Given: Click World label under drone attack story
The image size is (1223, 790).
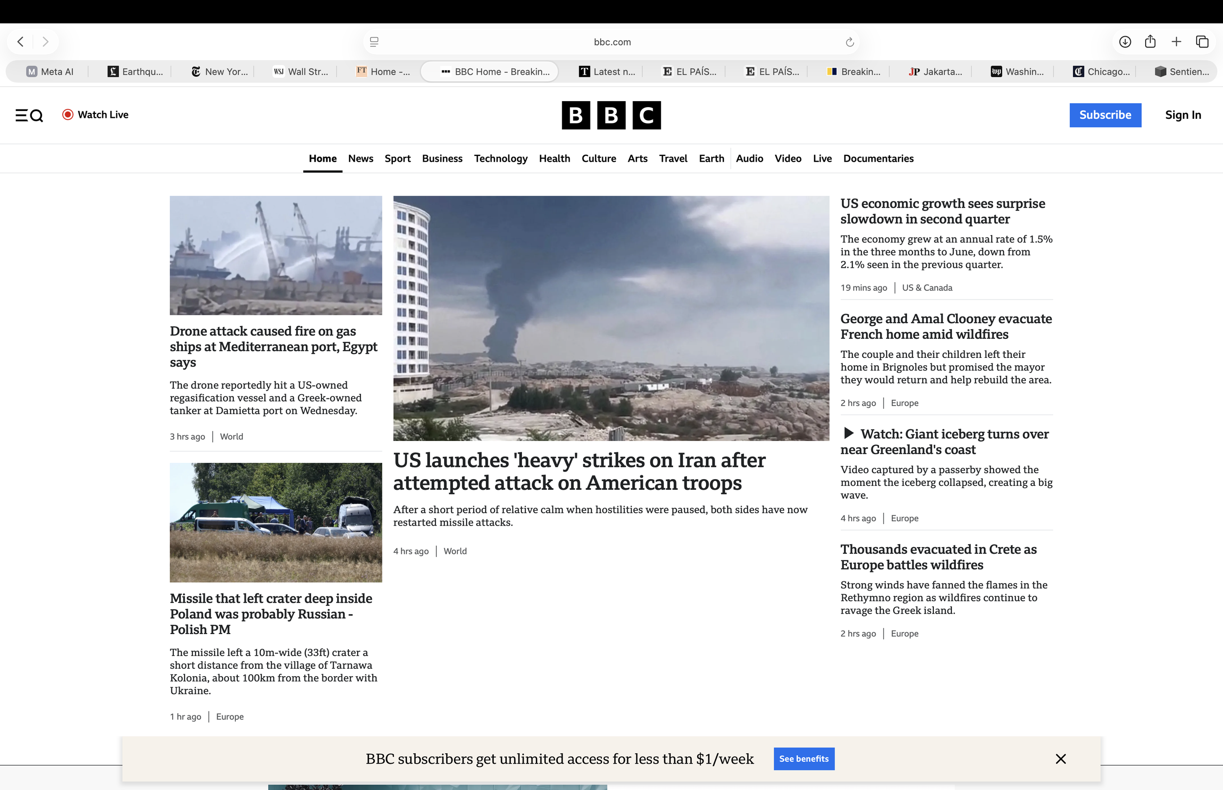Looking at the screenshot, I should click(x=231, y=437).
